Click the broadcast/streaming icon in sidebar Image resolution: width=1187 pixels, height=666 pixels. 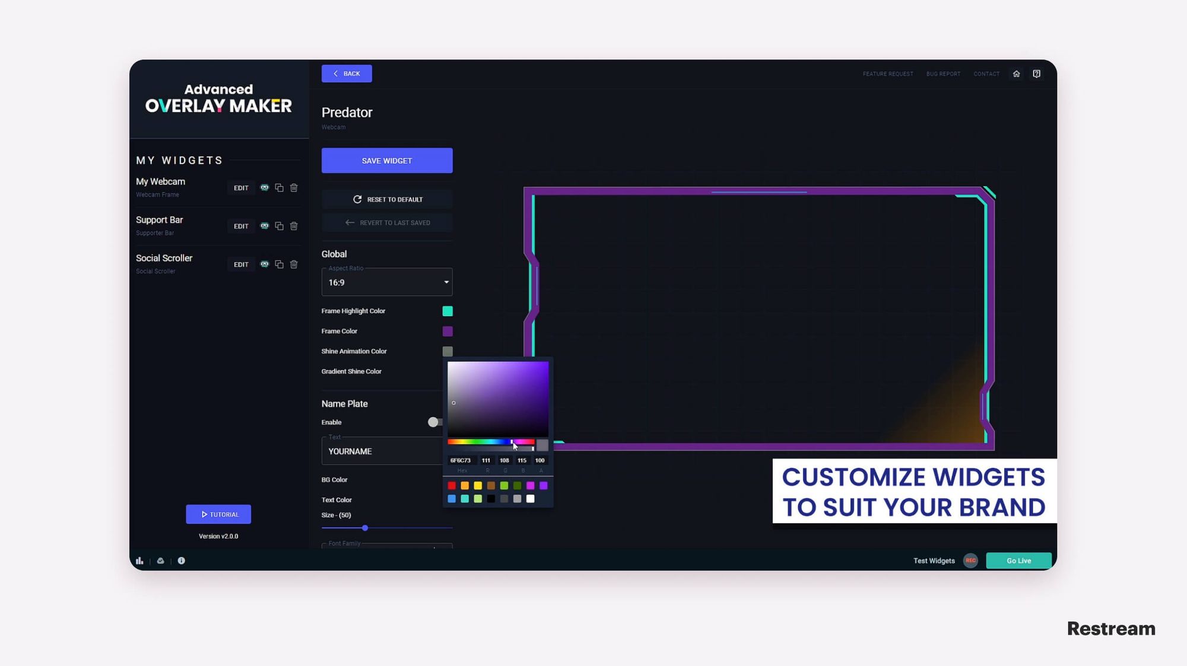coord(161,560)
